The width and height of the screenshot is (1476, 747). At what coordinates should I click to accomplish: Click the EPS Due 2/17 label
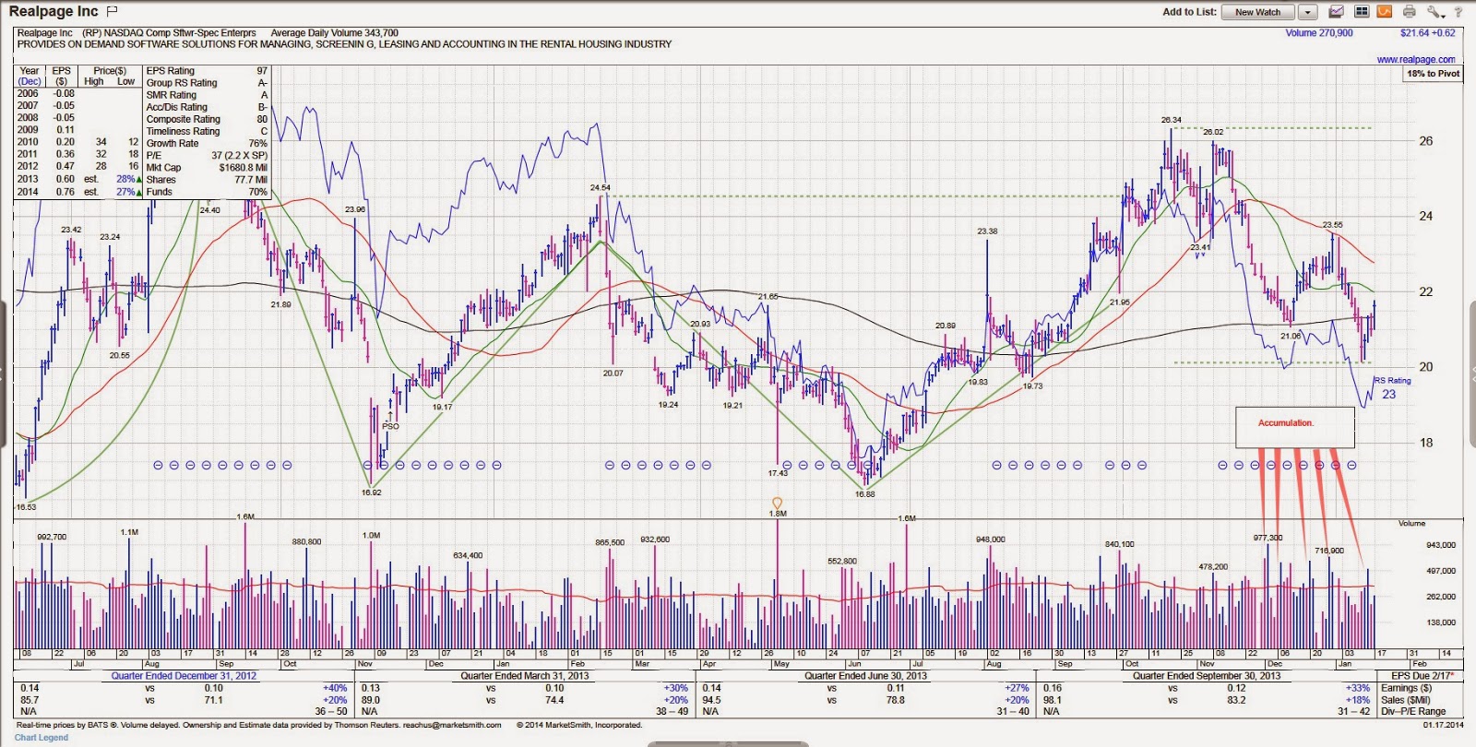click(x=1422, y=676)
